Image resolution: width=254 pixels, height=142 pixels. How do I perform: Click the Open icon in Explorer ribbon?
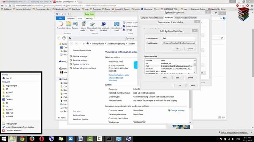[69, 25]
